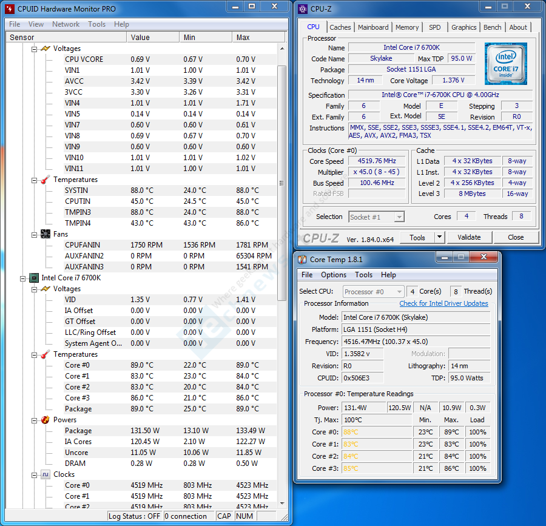
Task: Open the Core Temp File menu
Action: coord(307,275)
